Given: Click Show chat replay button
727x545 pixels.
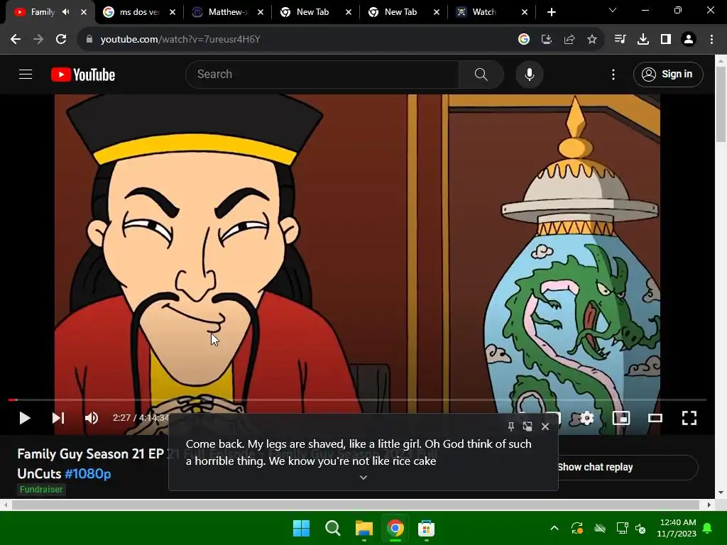Looking at the screenshot, I should tap(596, 467).
